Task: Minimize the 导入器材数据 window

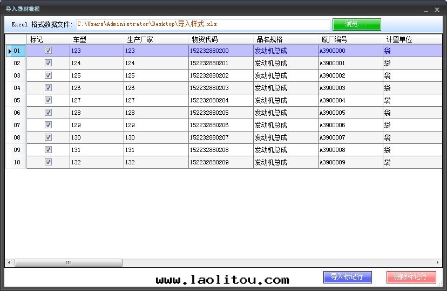Action: pos(426,10)
